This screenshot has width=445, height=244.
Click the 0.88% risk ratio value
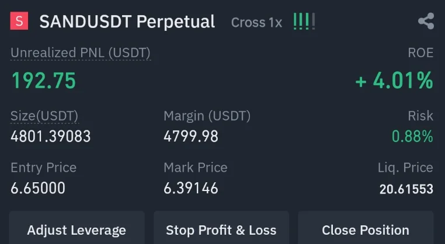coord(412,137)
